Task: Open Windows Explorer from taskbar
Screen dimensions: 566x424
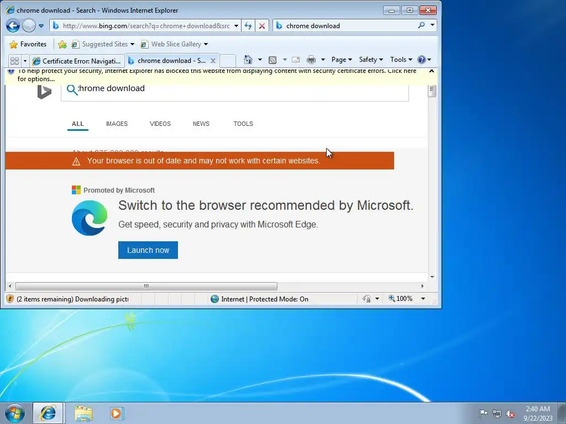Action: tap(84, 413)
